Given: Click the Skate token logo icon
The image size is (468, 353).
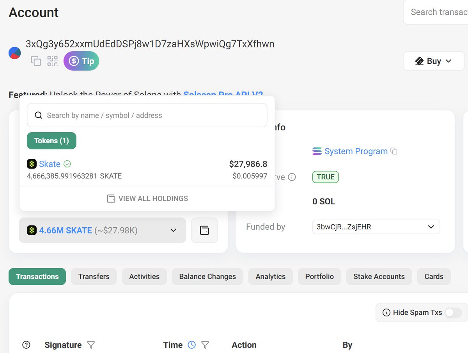Looking at the screenshot, I should point(32,164).
